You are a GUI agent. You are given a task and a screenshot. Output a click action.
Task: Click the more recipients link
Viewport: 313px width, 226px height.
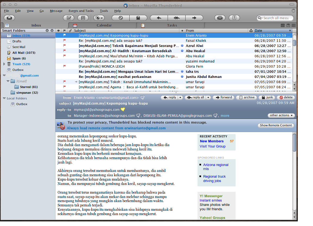(225, 116)
